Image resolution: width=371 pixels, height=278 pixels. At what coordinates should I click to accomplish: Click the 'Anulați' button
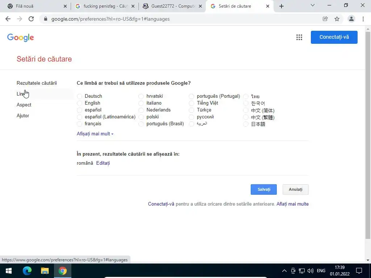[x=296, y=189]
